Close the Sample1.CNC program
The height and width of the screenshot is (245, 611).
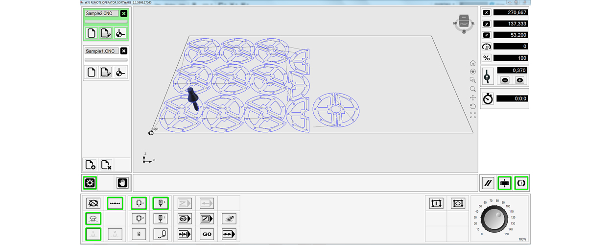[x=124, y=51]
